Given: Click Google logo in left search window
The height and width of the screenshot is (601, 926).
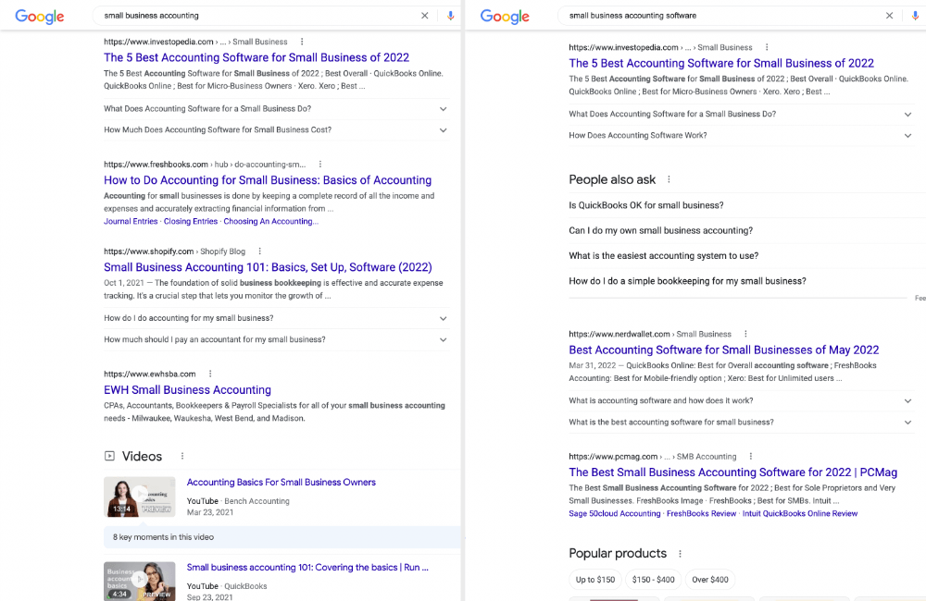Looking at the screenshot, I should coord(40,17).
